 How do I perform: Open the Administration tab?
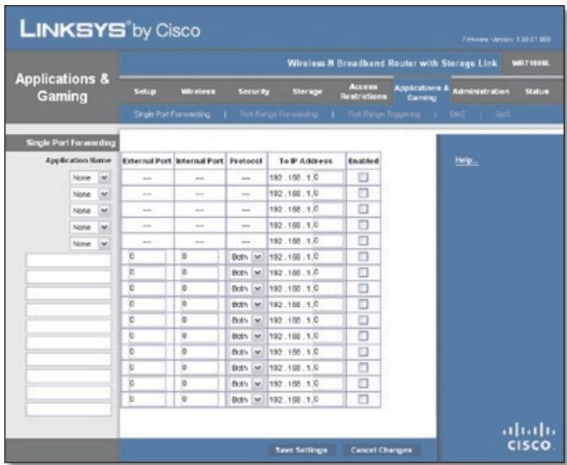coord(481,91)
